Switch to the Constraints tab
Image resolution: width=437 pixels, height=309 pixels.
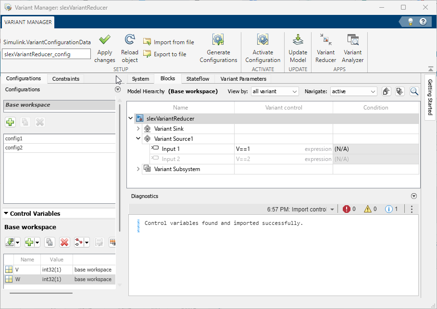[66, 79]
